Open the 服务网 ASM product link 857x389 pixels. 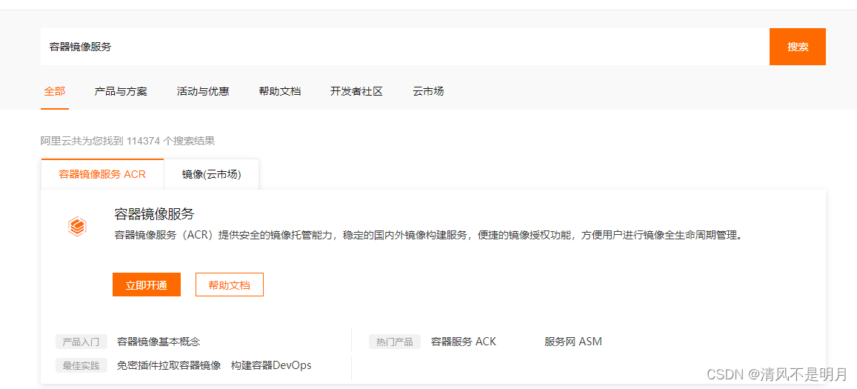[573, 342]
